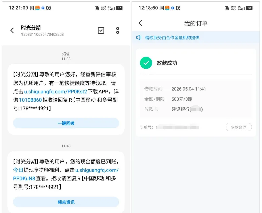Tap the 一键回拨 button

(66, 123)
